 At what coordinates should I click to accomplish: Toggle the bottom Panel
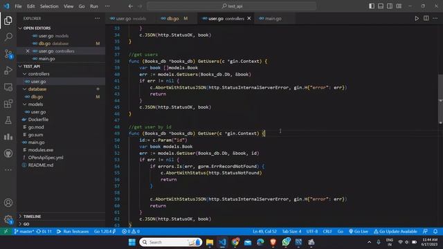(x=381, y=6)
